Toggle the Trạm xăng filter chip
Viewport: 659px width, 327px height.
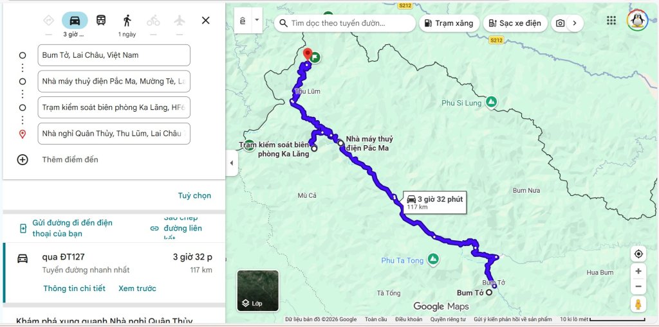click(449, 23)
